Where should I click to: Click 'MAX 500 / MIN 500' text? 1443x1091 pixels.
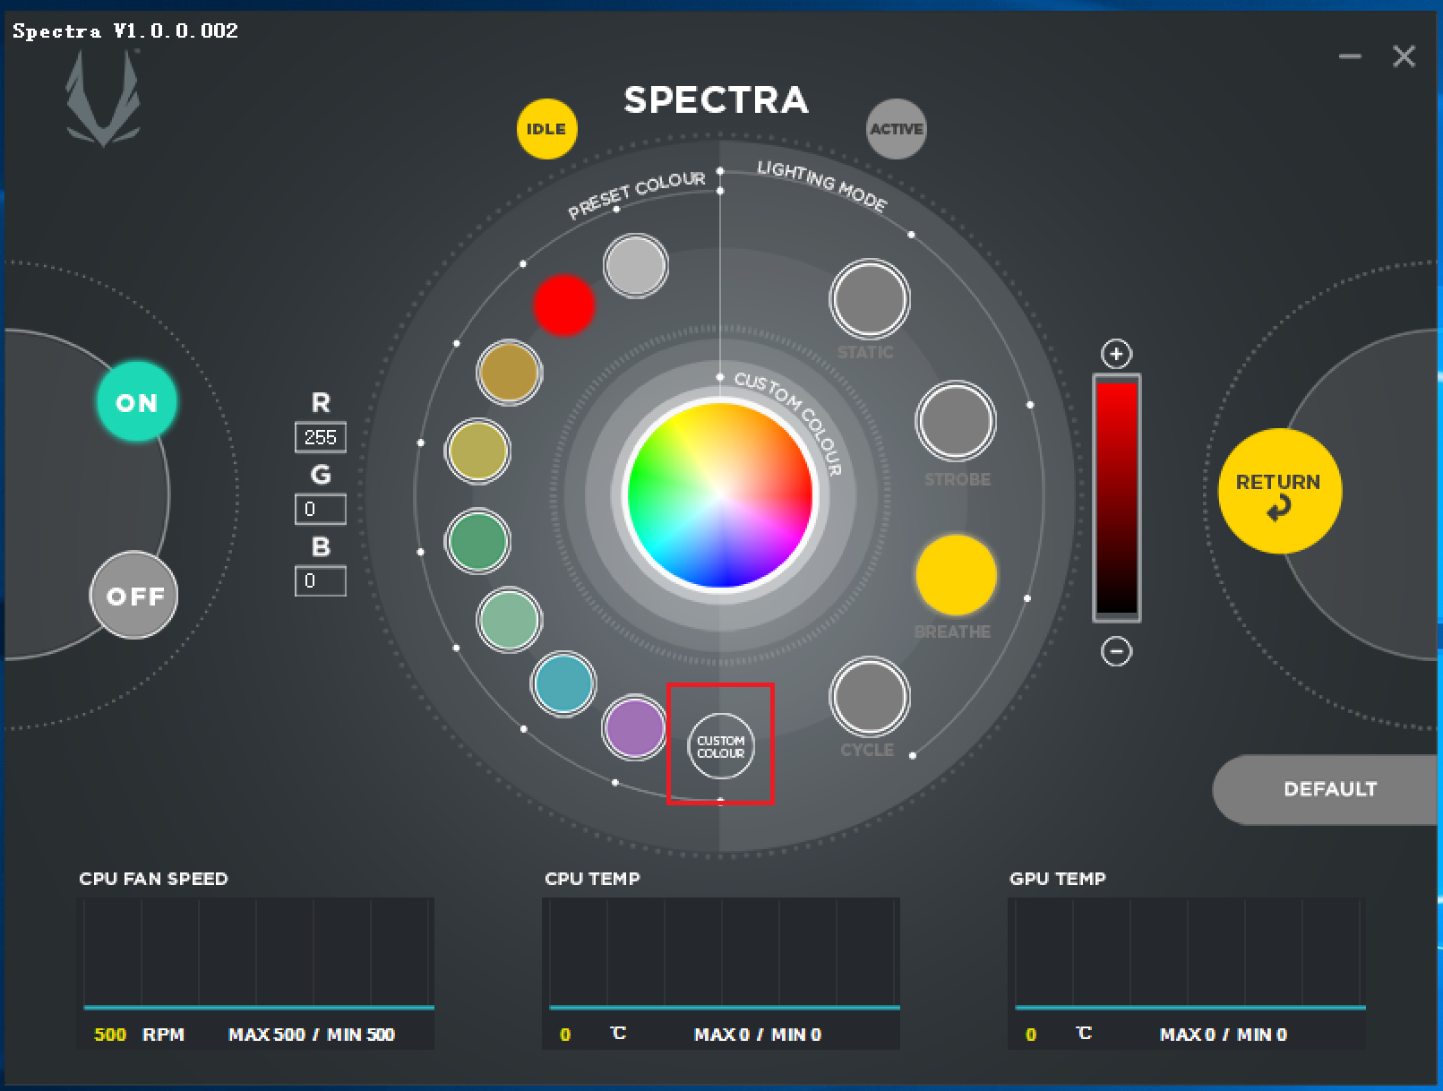click(312, 1035)
